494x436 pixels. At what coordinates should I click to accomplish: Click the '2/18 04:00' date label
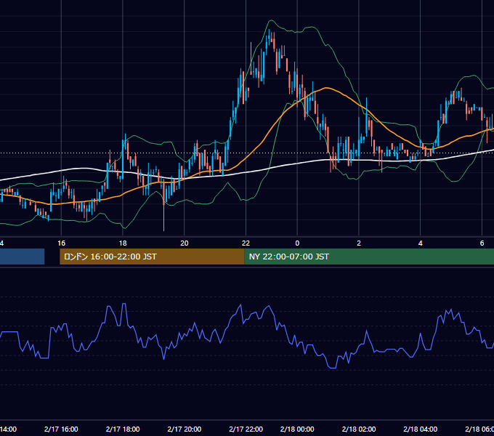(x=421, y=429)
